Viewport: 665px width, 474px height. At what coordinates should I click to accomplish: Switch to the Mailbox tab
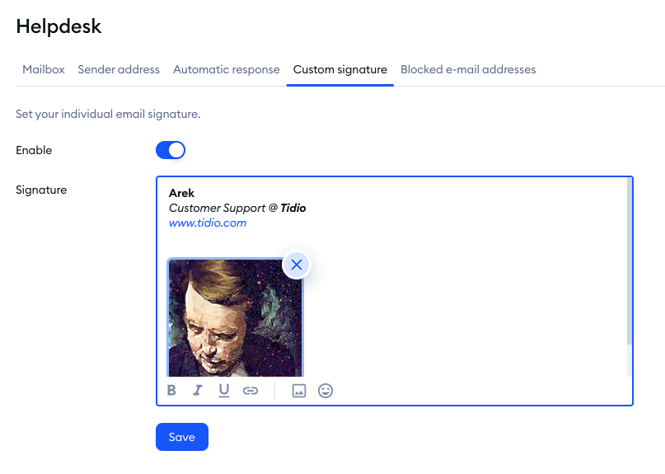click(43, 69)
